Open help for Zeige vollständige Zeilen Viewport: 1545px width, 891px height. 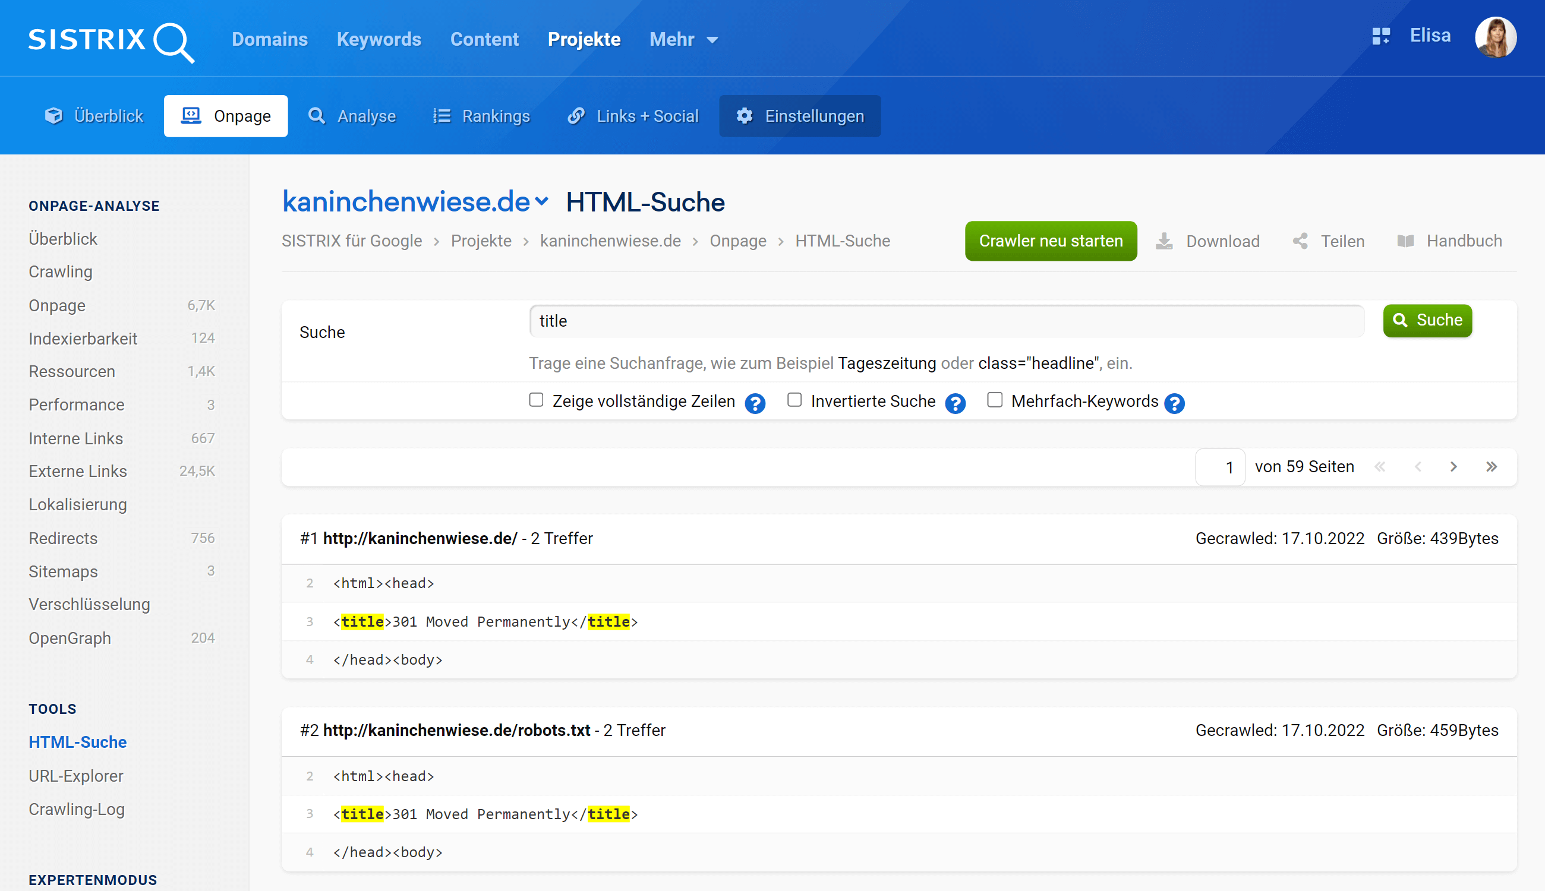(755, 403)
